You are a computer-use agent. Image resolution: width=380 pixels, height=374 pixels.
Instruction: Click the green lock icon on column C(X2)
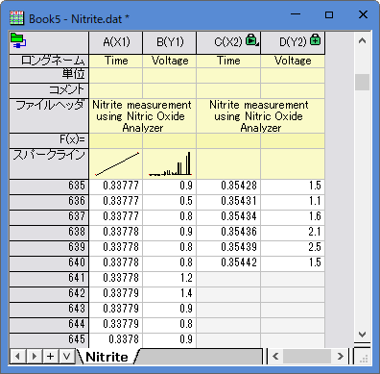point(252,39)
